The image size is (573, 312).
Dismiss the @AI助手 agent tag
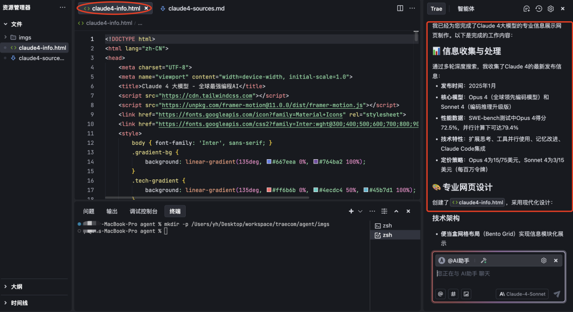[556, 261]
